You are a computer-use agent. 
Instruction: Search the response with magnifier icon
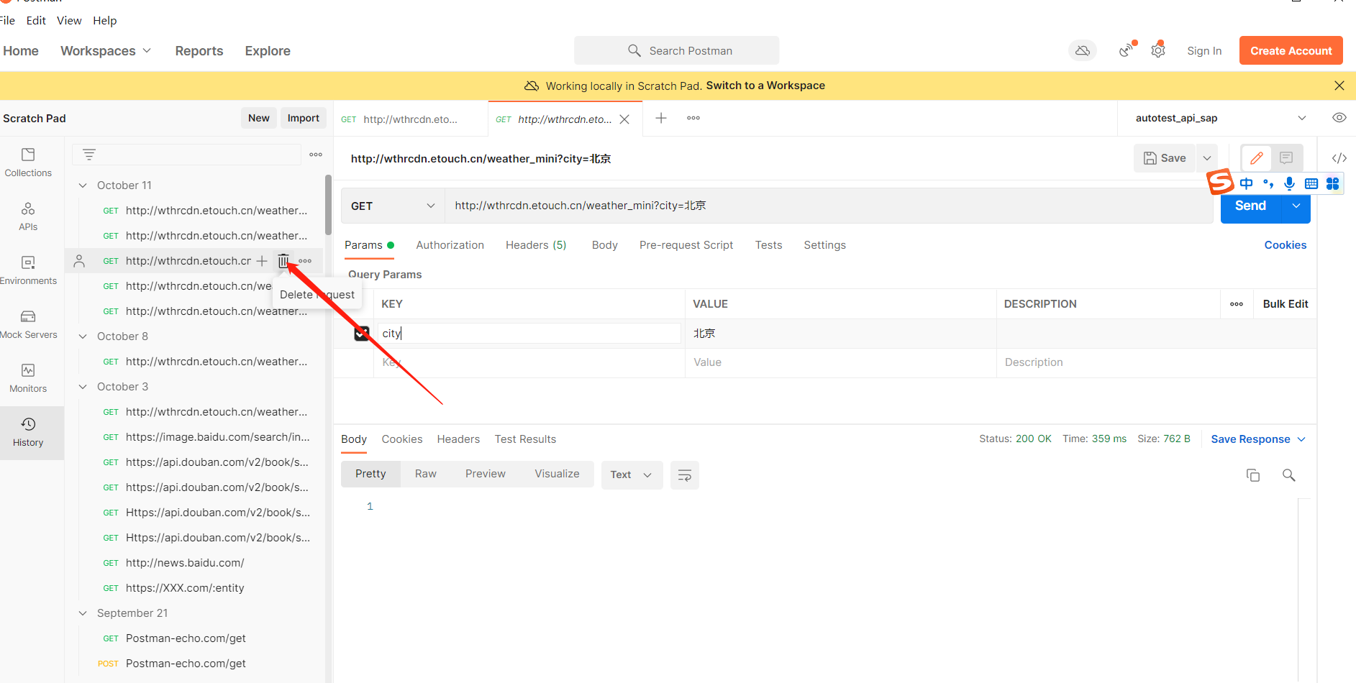point(1289,475)
